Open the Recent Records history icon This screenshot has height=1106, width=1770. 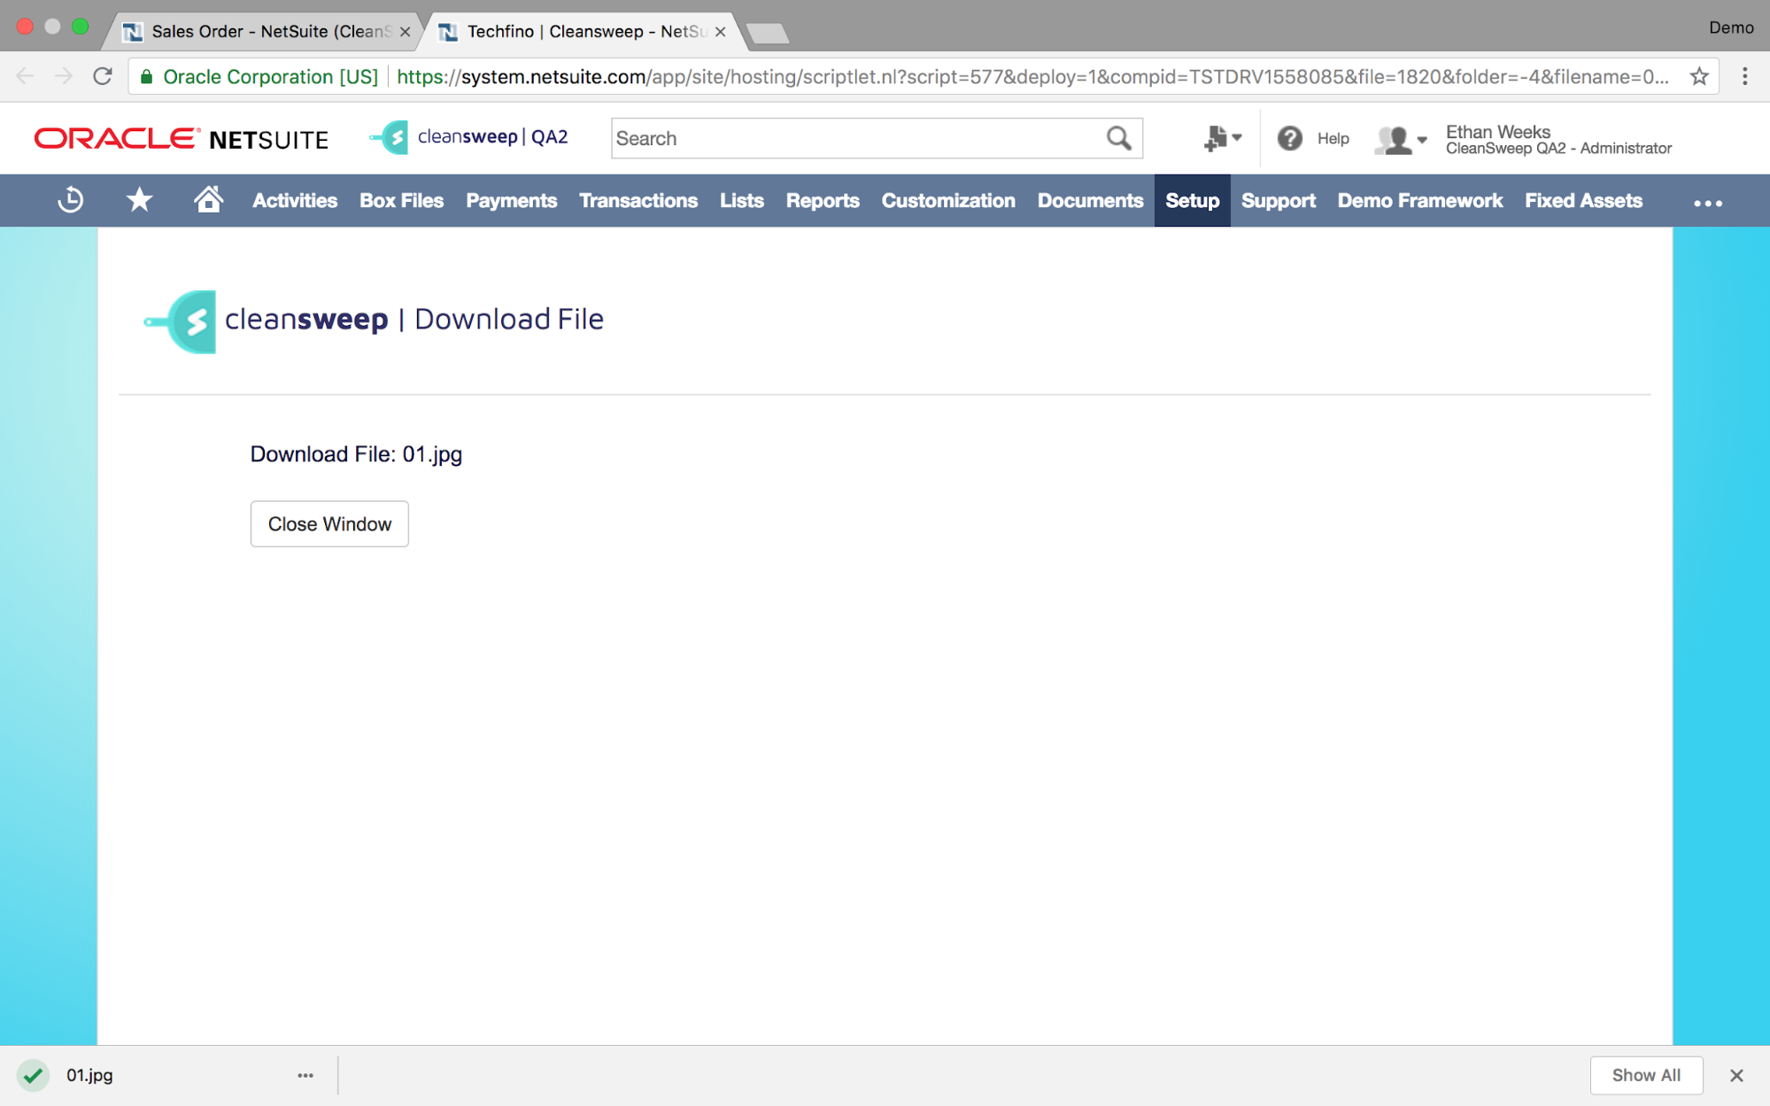(x=71, y=200)
